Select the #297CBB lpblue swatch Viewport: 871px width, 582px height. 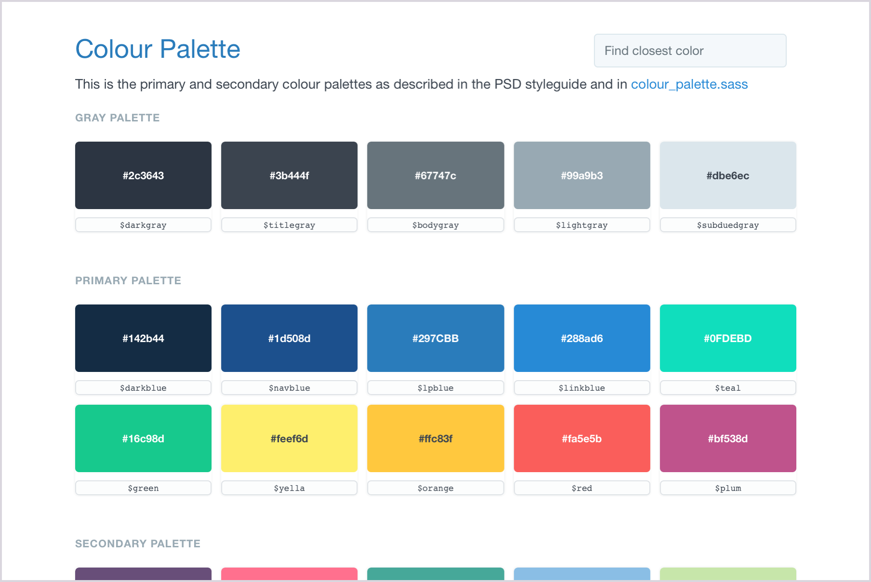[x=435, y=338]
